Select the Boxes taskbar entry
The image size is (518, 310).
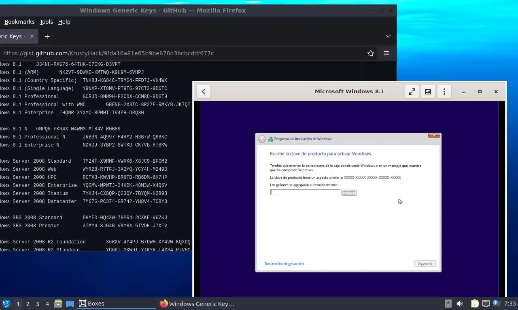pos(116,304)
